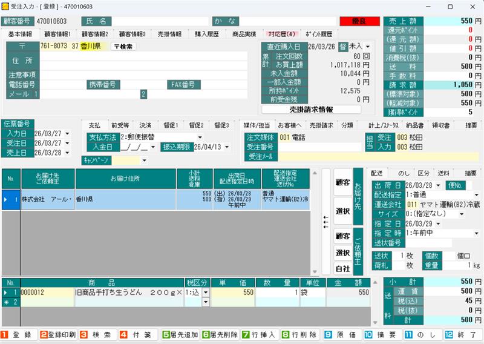Image resolution: width=484 pixels, height=344 pixels.
Task: Expand the 指定時 dropdown
Action: point(477,233)
